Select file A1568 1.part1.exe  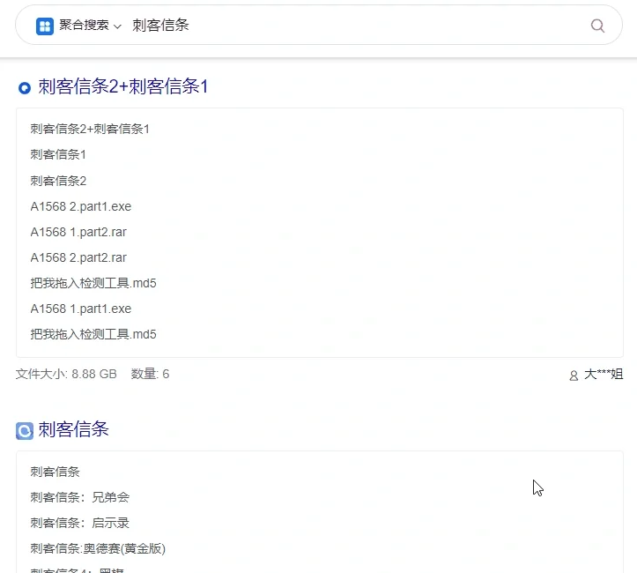[x=81, y=309]
